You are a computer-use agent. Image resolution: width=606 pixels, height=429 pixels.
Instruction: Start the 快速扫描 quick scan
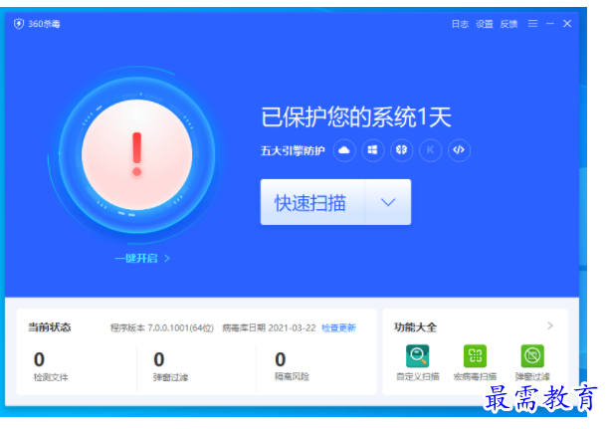point(312,202)
